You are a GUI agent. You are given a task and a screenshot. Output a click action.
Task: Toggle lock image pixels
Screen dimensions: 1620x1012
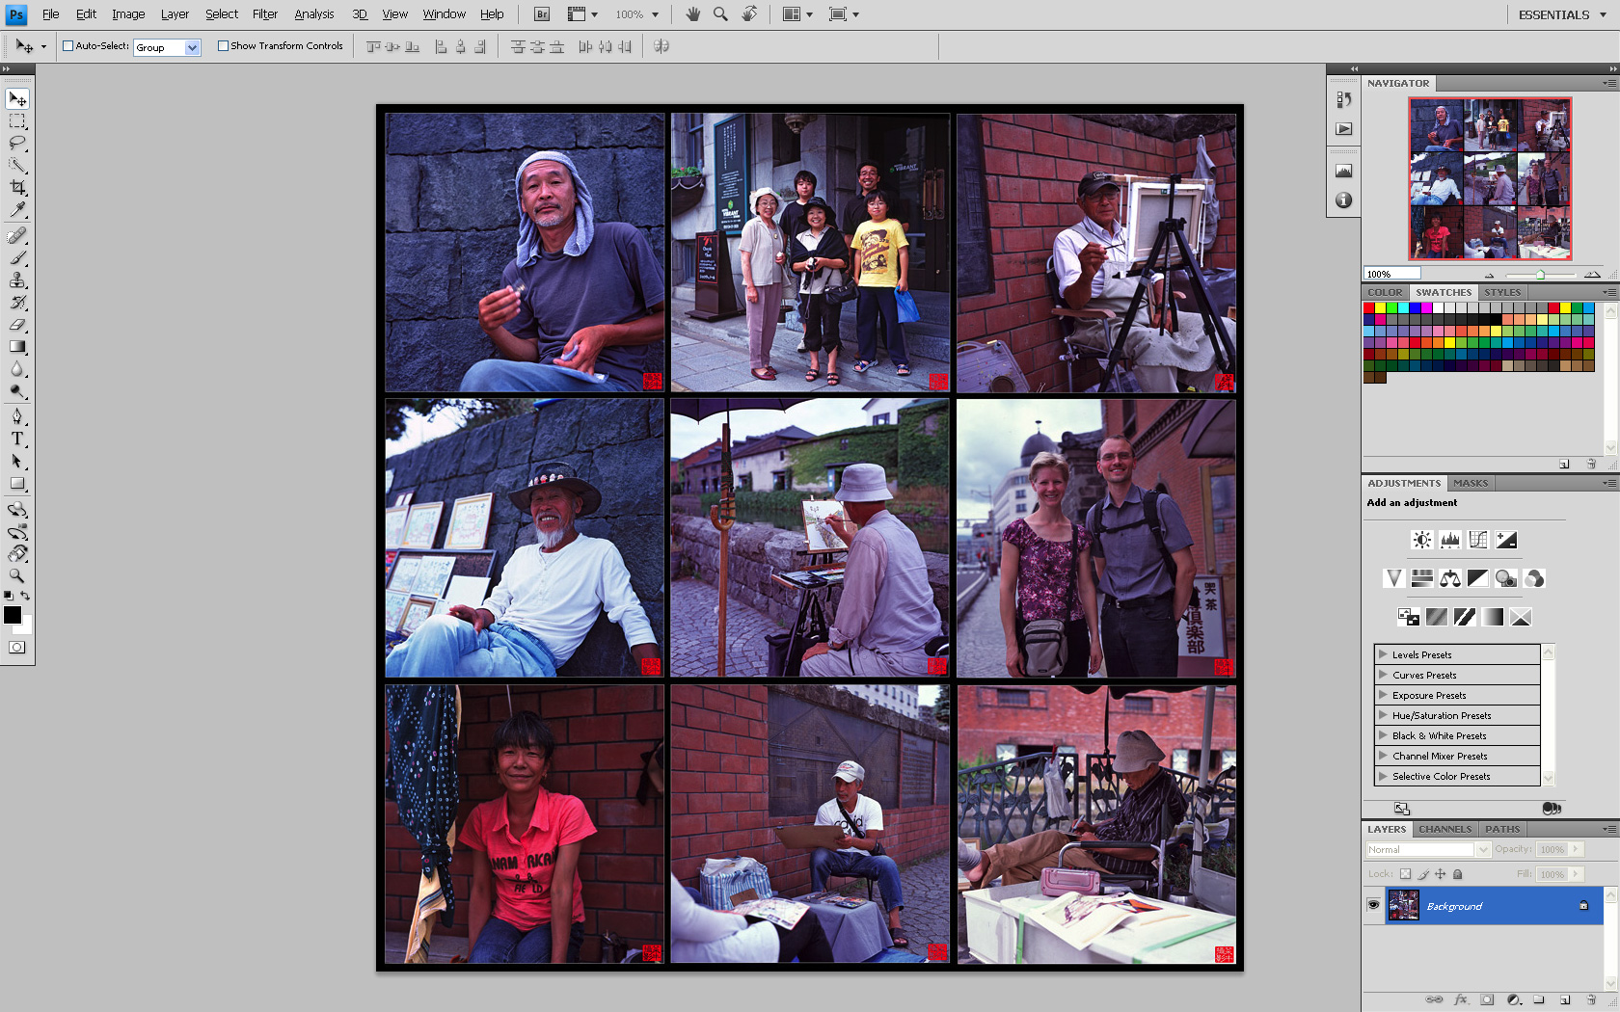pyautogui.click(x=1423, y=874)
